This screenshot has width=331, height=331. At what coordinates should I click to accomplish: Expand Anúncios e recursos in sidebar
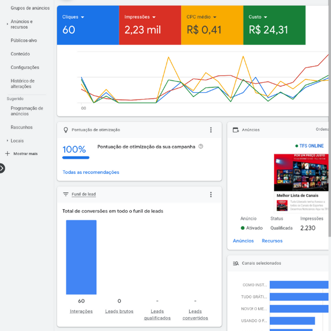point(7,24)
